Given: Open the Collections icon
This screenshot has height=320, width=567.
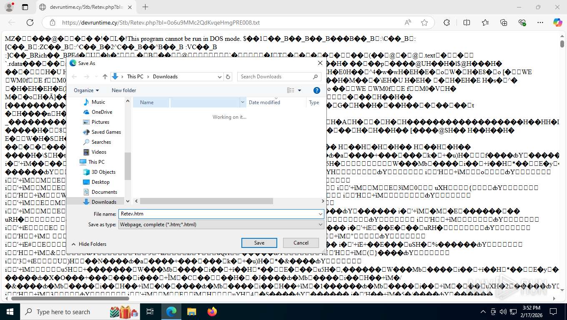Looking at the screenshot, I should coord(504,22).
